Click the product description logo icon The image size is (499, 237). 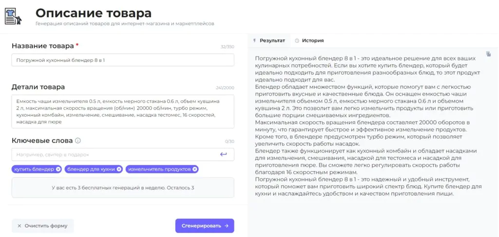(x=13, y=16)
